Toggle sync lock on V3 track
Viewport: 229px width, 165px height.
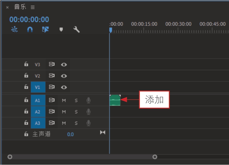click(x=52, y=64)
